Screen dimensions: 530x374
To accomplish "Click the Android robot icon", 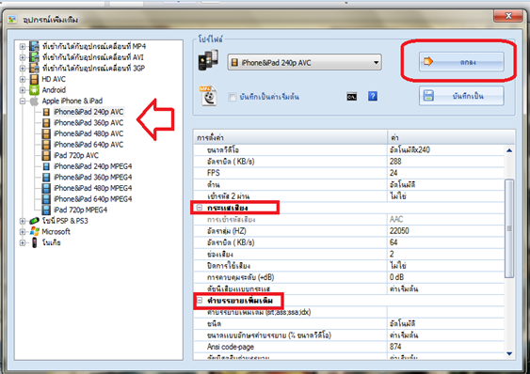I will pyautogui.click(x=34, y=90).
